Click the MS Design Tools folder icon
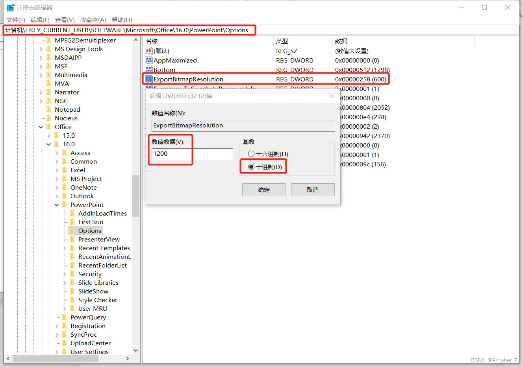 click(x=48, y=49)
